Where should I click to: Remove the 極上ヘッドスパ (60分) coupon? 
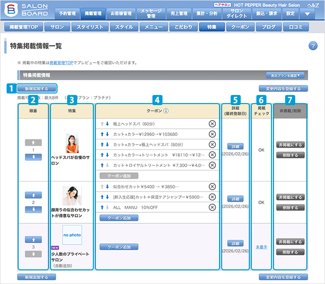click(212, 124)
